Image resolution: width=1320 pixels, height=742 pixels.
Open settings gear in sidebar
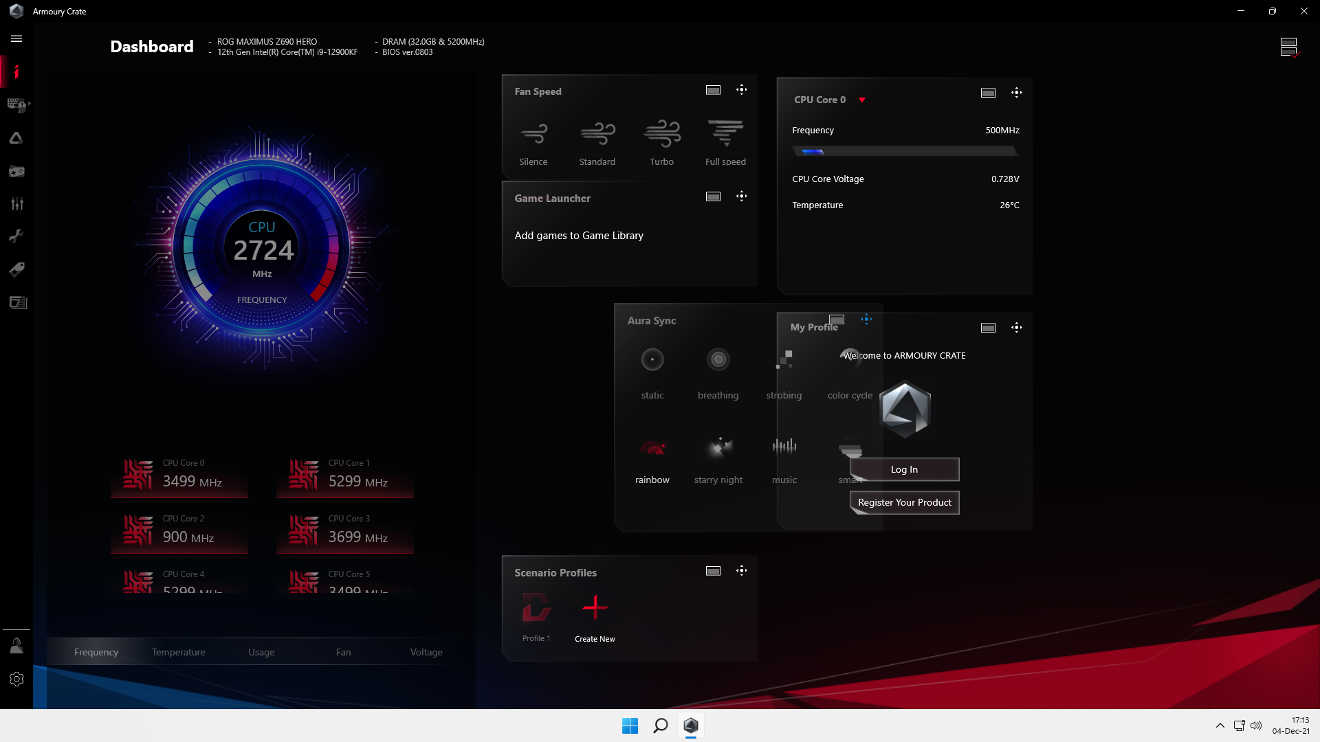16,679
